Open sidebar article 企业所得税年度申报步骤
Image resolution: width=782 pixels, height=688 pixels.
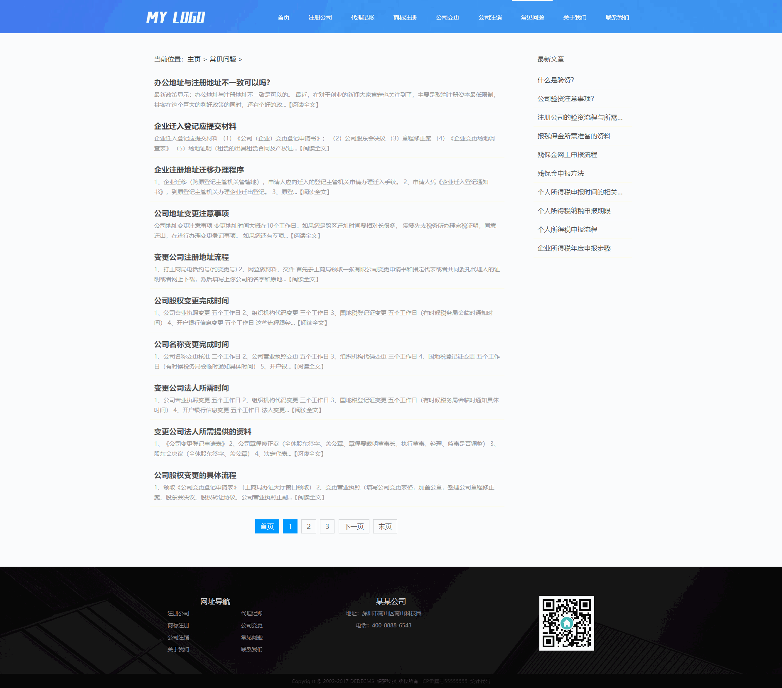tap(574, 248)
